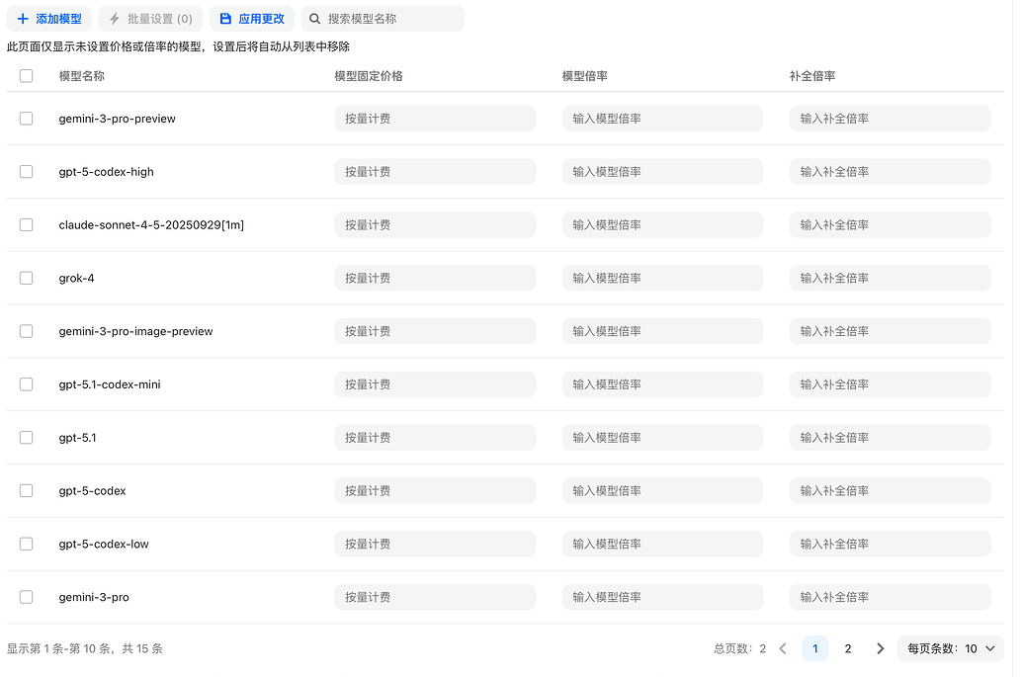Click the 补全倍率 column header
The width and height of the screenshot is (1023, 677).
(x=812, y=76)
